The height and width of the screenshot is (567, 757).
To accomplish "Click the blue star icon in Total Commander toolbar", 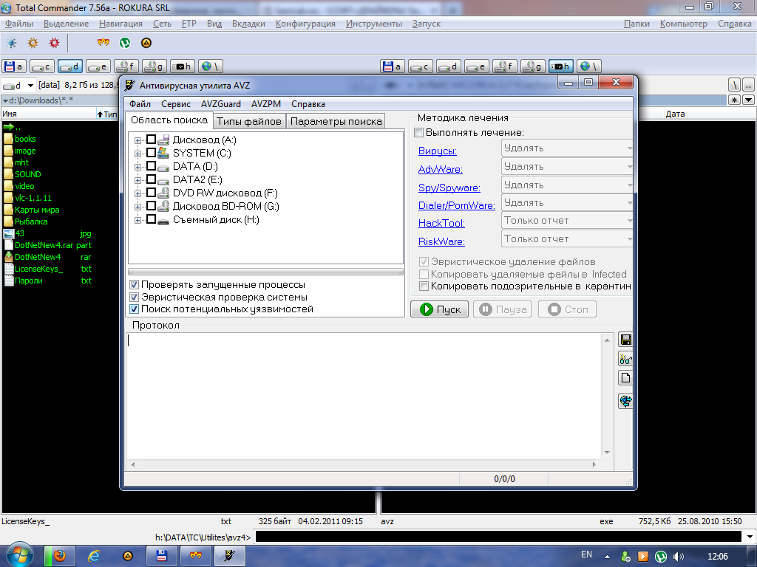I will point(11,44).
